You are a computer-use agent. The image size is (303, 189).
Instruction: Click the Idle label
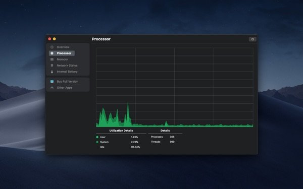pyautogui.click(x=102, y=147)
